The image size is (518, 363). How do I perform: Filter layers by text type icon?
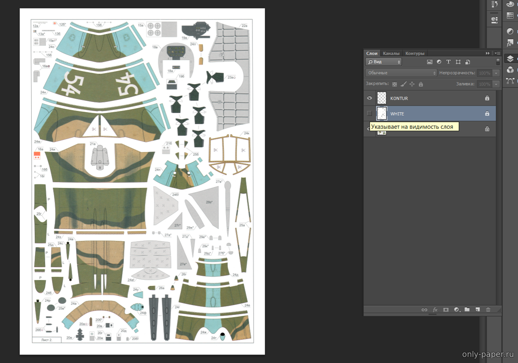[448, 62]
